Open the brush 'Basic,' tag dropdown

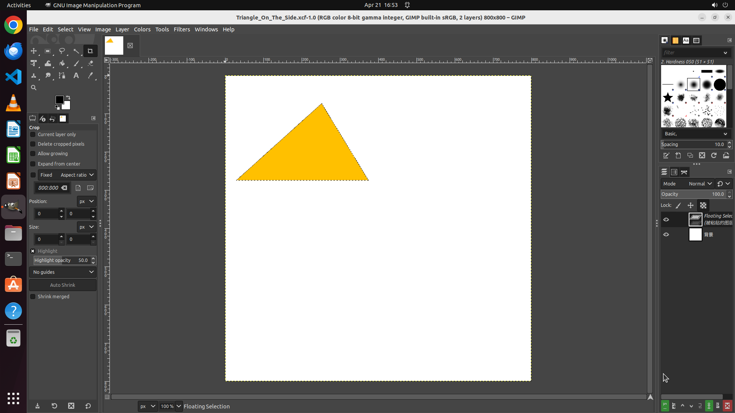[696, 133]
